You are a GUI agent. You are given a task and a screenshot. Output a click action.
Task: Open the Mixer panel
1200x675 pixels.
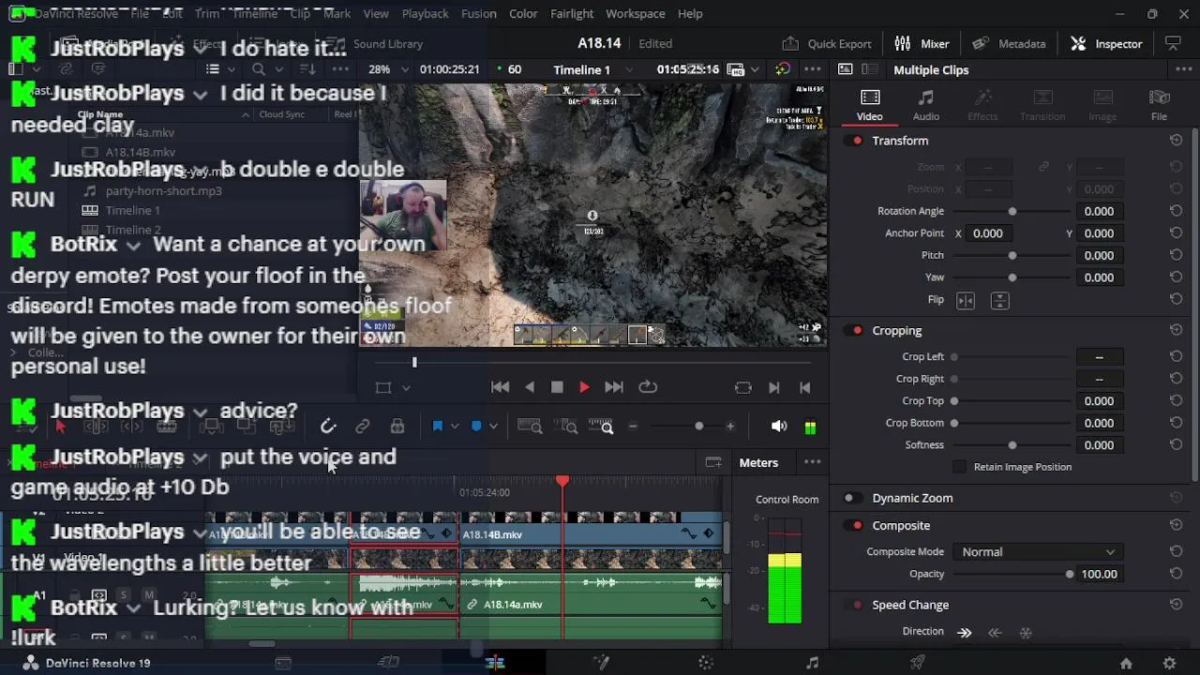[x=922, y=43]
